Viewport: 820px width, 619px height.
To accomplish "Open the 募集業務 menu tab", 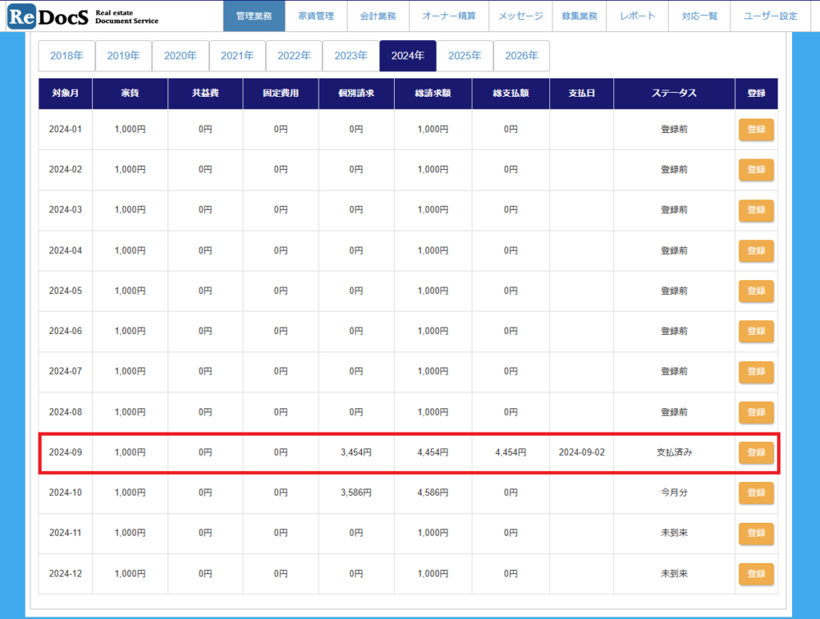I will pos(580,16).
